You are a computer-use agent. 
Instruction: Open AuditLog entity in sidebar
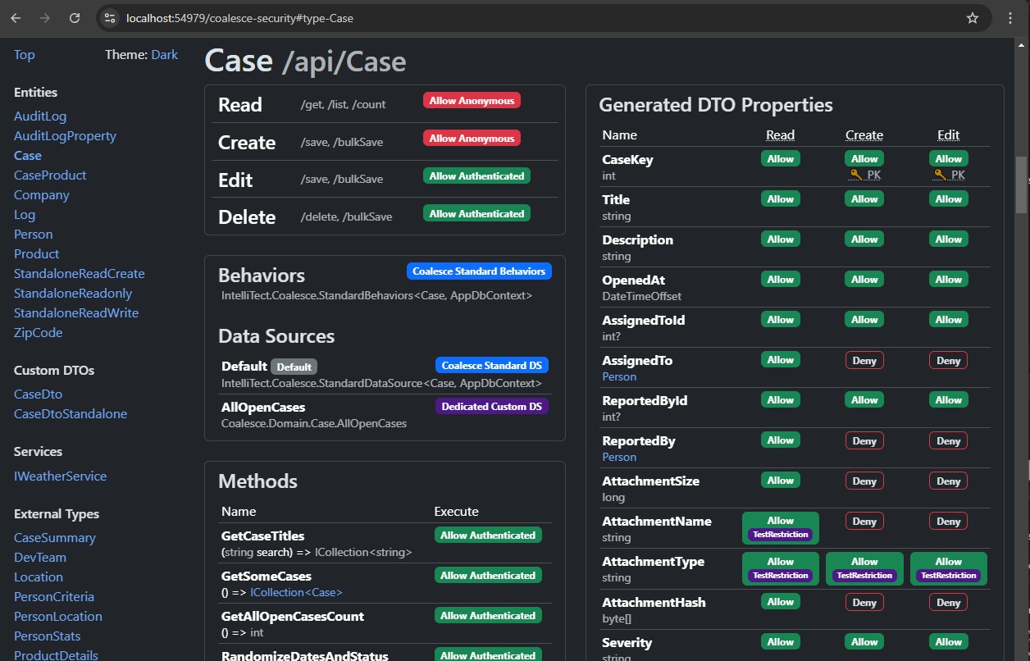point(40,116)
